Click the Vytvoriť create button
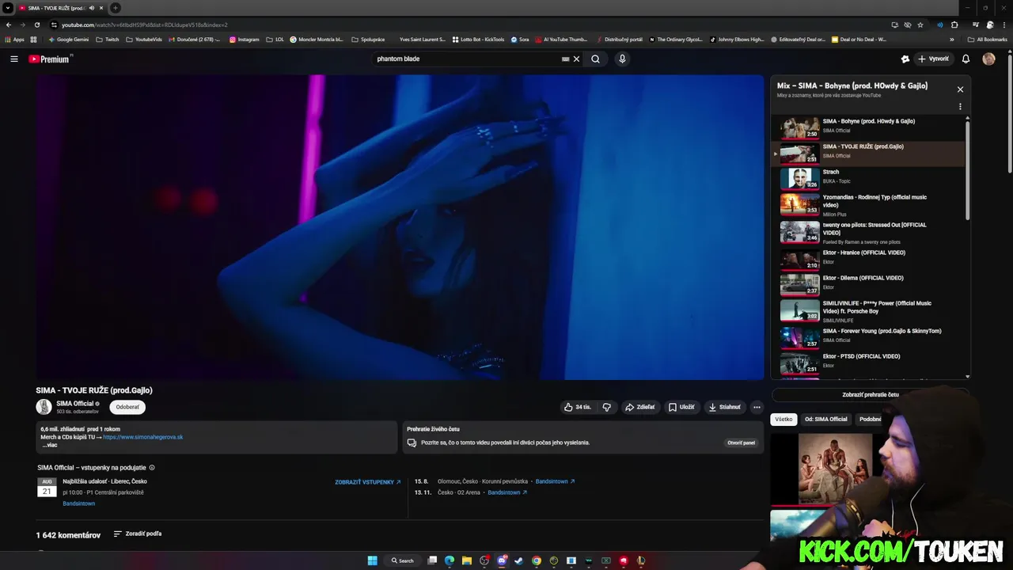 click(933, 59)
